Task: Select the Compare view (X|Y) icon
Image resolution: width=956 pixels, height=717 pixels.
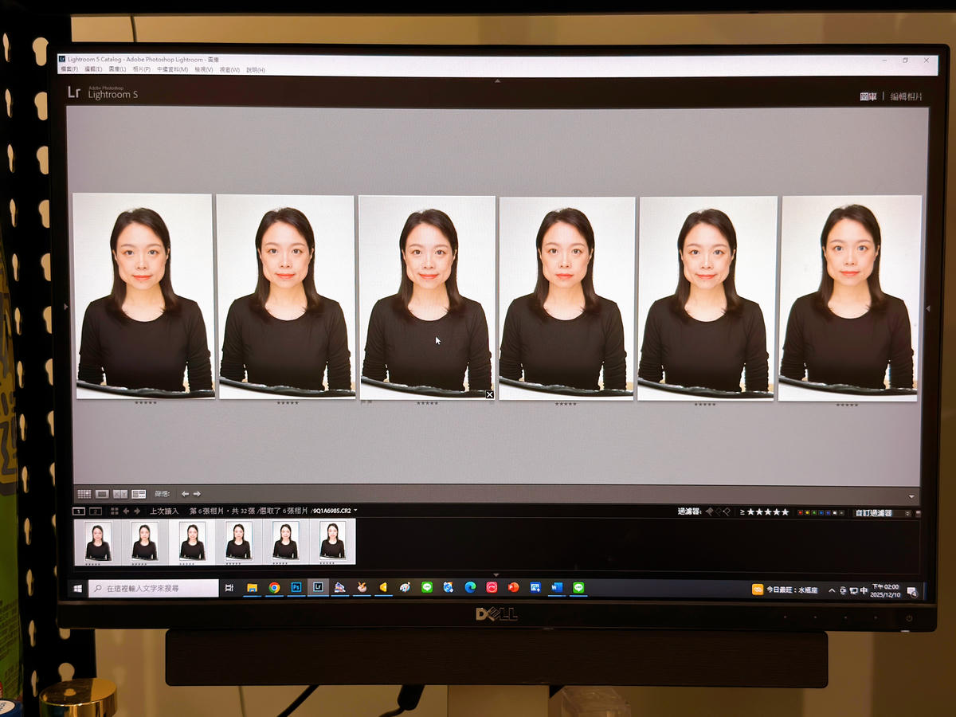Action: coord(120,494)
